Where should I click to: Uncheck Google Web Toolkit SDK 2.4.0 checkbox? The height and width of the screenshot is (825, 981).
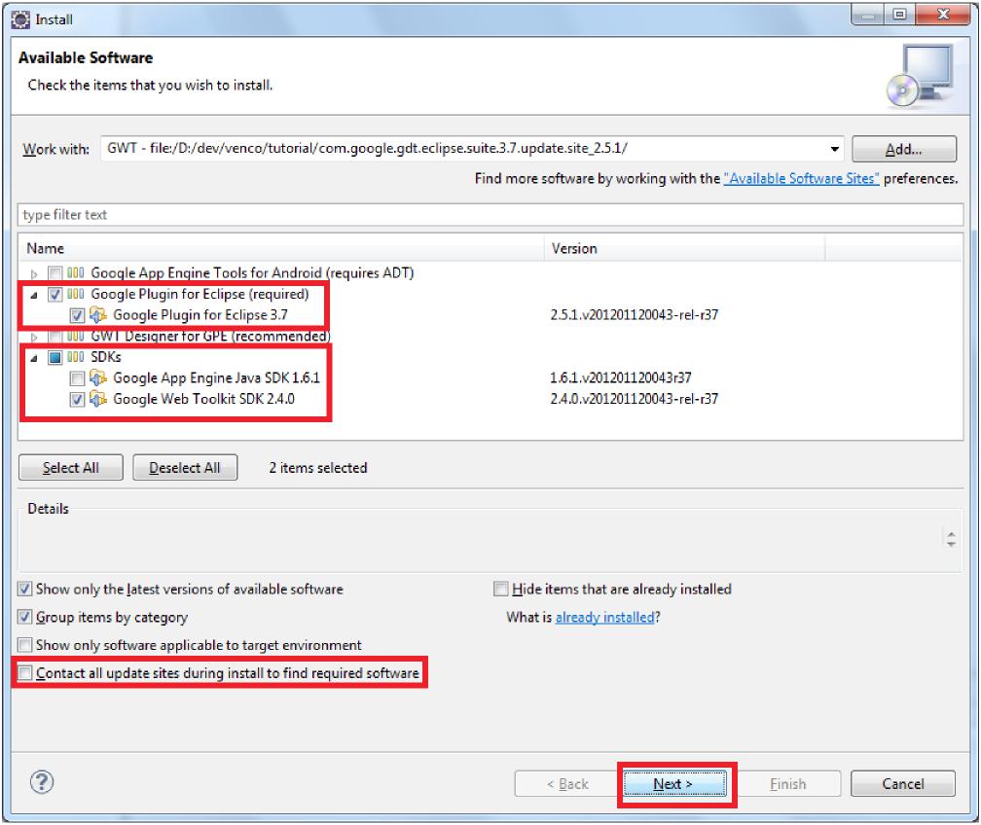tap(78, 399)
